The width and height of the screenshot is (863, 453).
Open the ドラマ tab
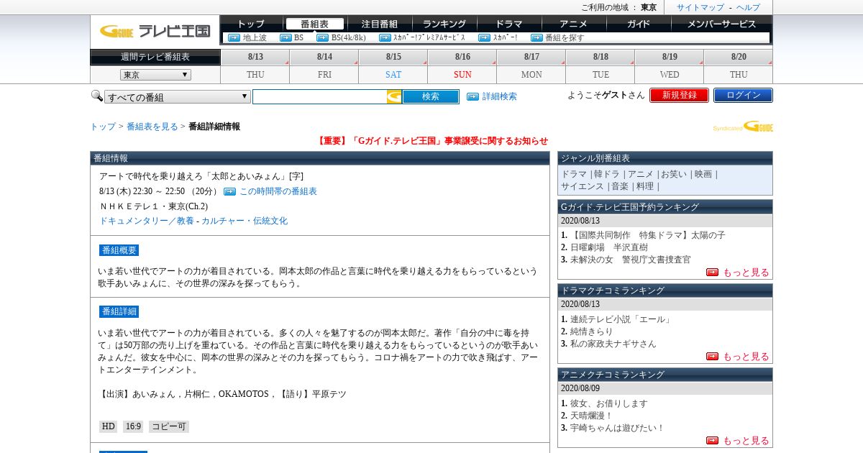coord(508,24)
